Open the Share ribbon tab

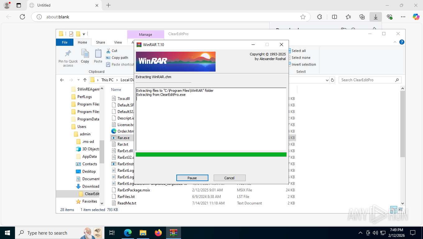(x=100, y=42)
